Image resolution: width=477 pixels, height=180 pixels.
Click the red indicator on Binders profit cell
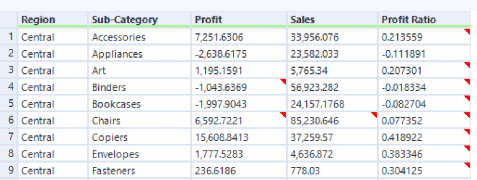pyautogui.click(x=283, y=81)
